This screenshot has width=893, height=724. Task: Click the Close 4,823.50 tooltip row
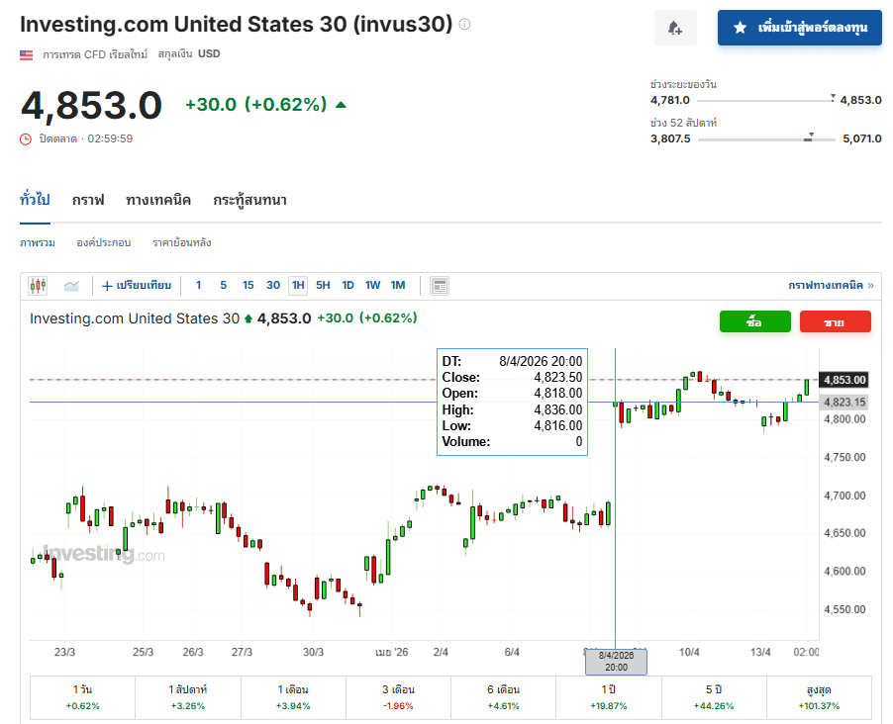pyautogui.click(x=512, y=378)
